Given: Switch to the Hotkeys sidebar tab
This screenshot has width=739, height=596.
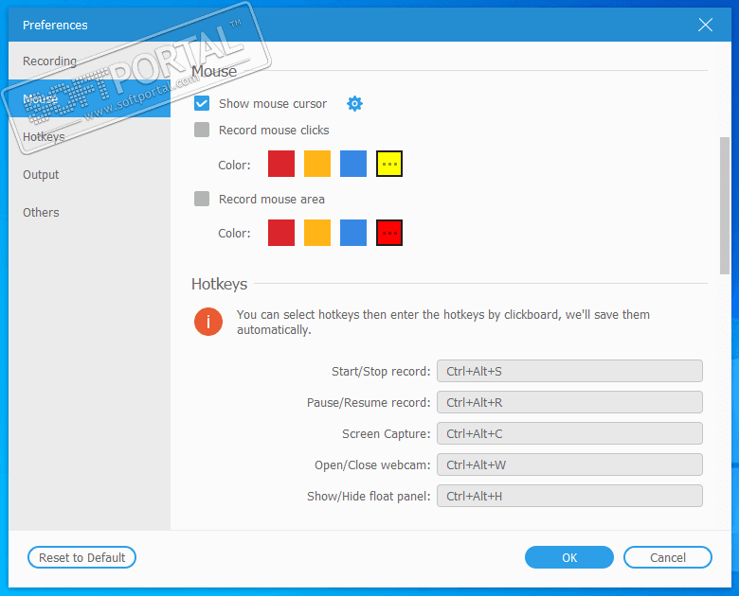Looking at the screenshot, I should [x=90, y=136].
